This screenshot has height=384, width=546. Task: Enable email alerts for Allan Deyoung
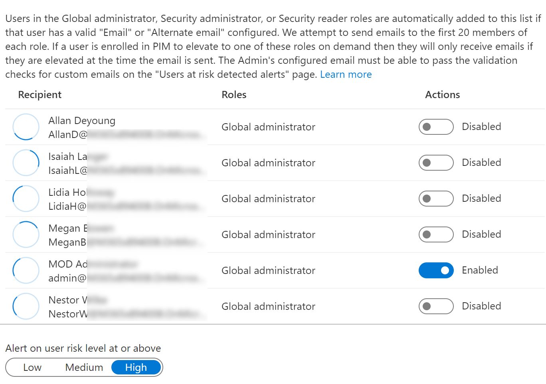click(436, 127)
